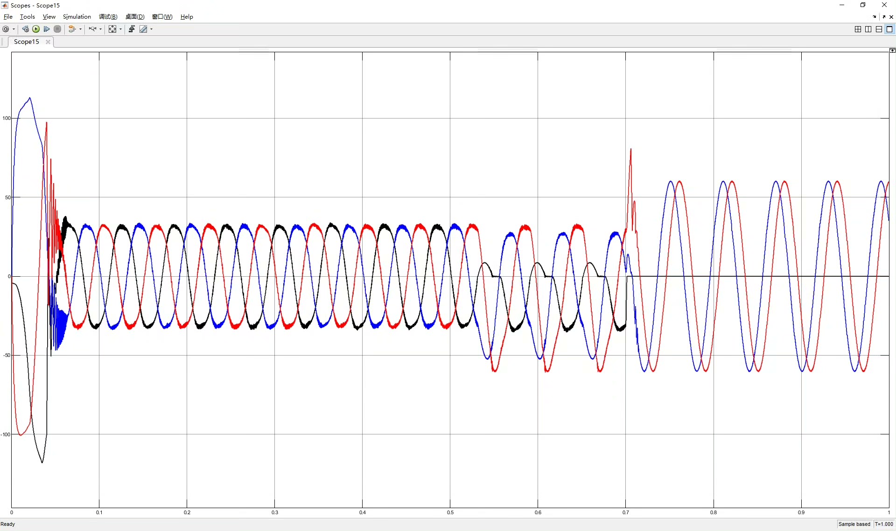Expand the zoom tool dropdown arrow
Image resolution: width=896 pixels, height=531 pixels.
100,29
